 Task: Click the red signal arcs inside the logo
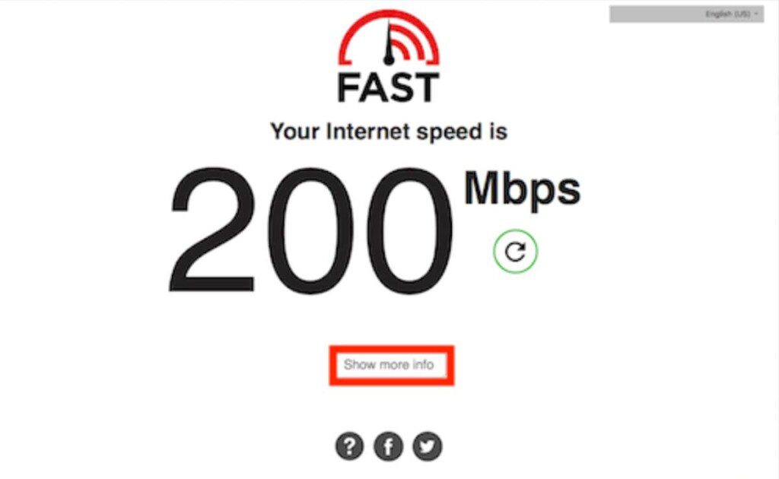pyautogui.click(x=409, y=41)
